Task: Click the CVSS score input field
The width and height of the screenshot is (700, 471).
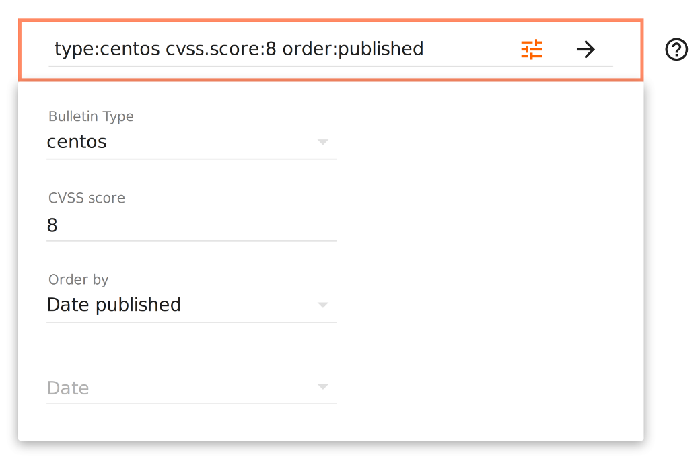Action: [191, 225]
